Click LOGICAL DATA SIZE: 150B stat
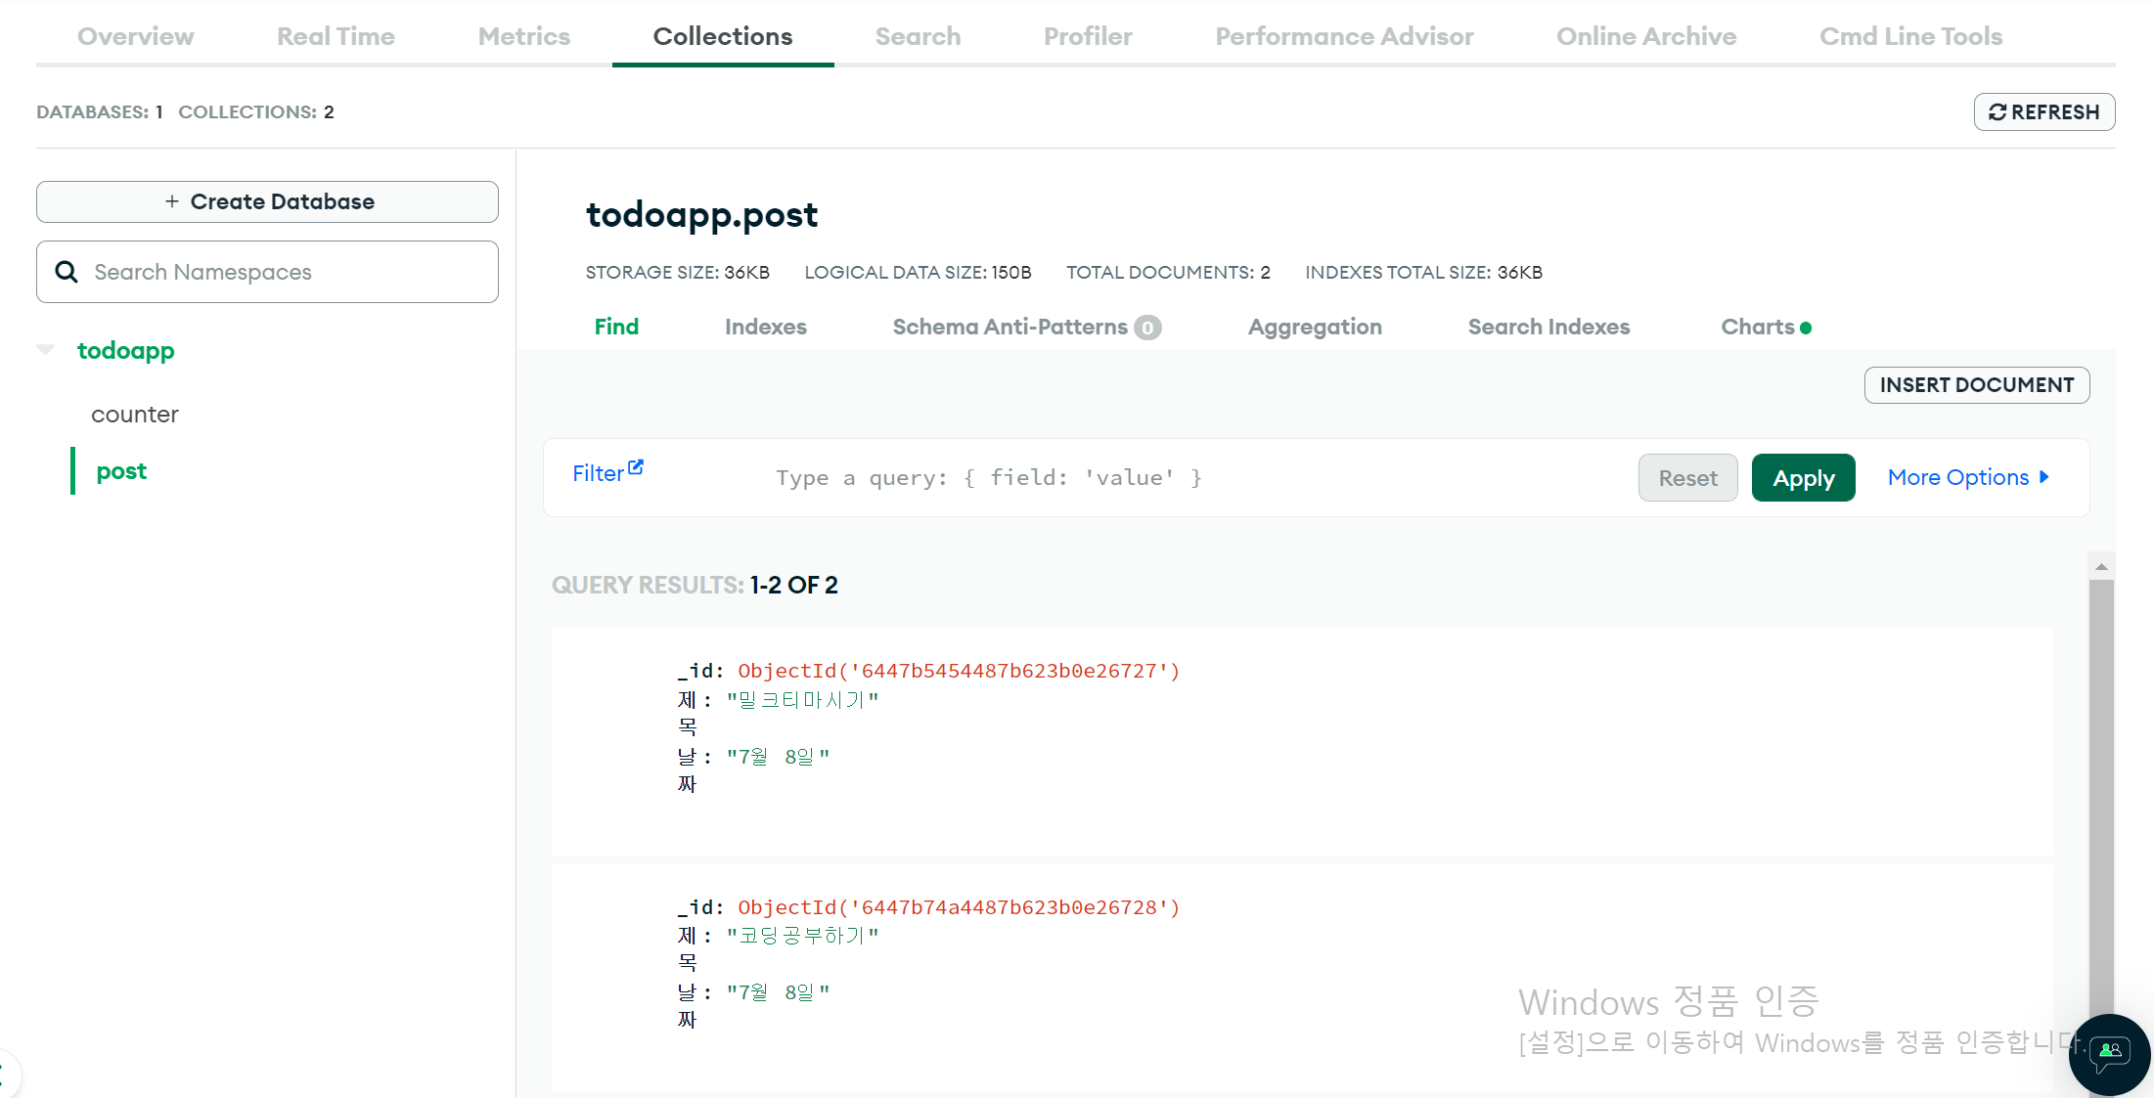The width and height of the screenshot is (2154, 1098). (918, 273)
